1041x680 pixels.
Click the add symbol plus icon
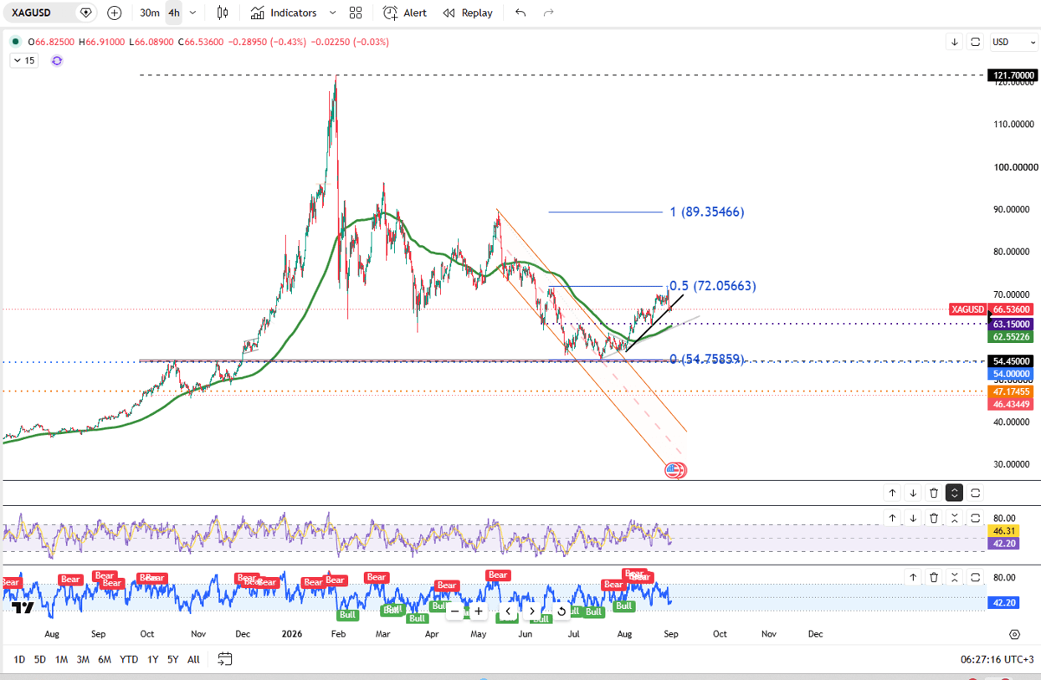point(115,13)
